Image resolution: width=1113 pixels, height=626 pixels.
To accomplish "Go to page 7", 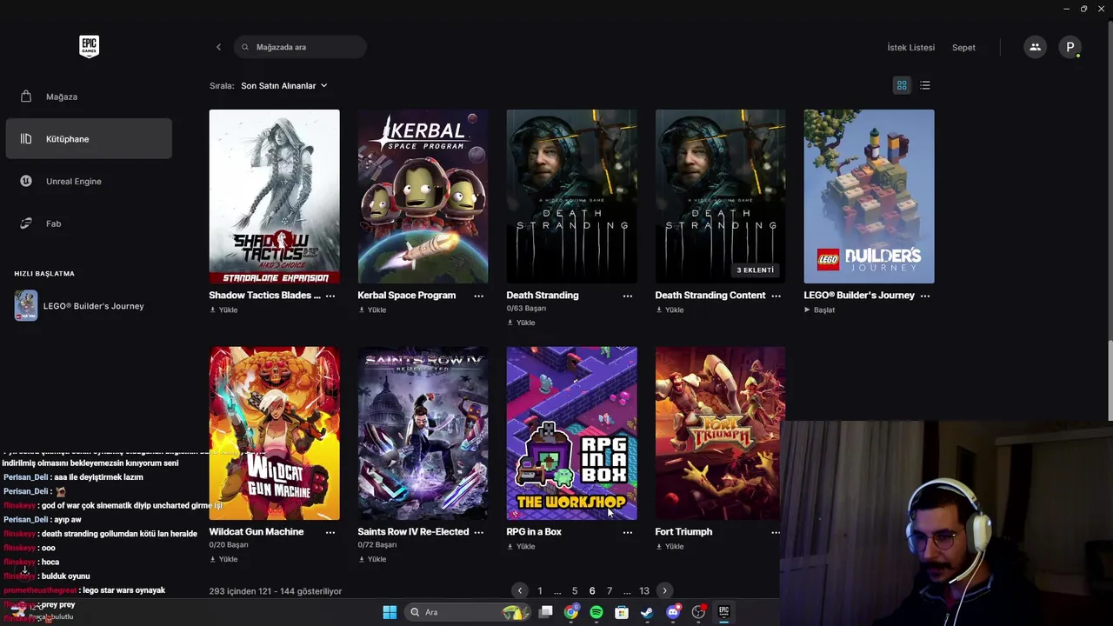I will 610,591.
